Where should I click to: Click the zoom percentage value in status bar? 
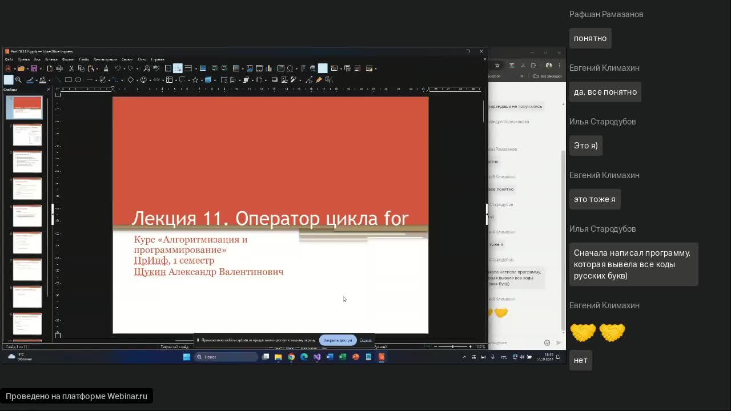coord(480,346)
